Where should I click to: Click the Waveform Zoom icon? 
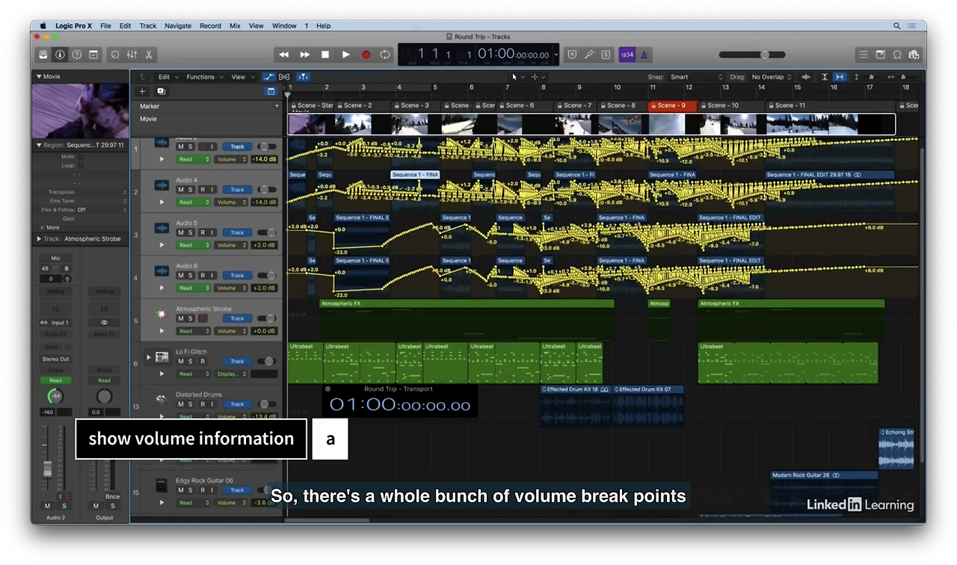[x=806, y=77]
